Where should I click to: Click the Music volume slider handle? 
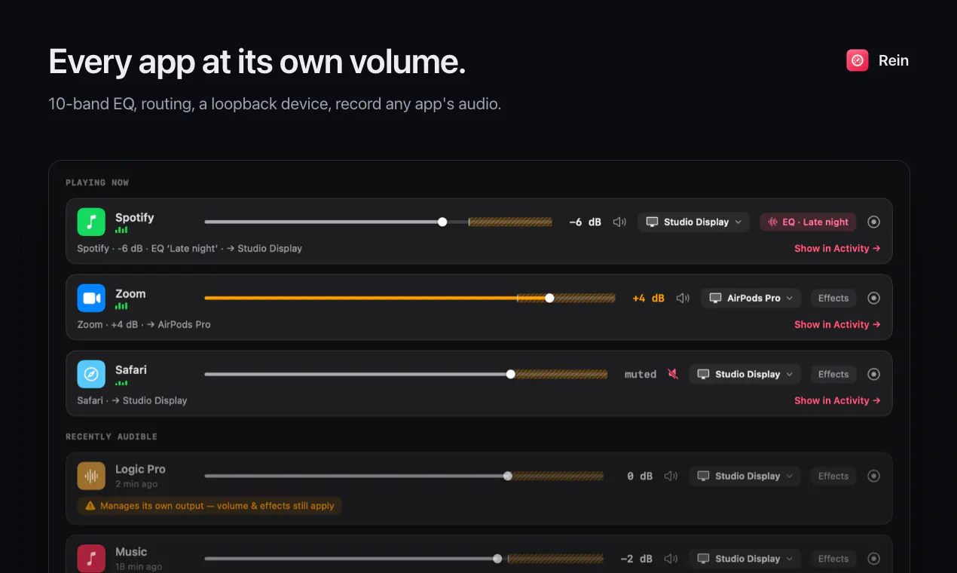(x=497, y=559)
